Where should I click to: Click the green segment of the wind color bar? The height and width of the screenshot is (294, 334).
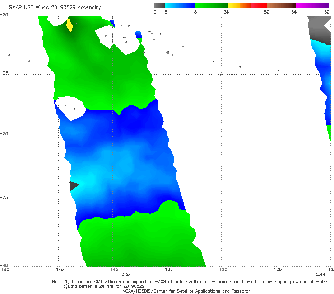tap(211, 5)
